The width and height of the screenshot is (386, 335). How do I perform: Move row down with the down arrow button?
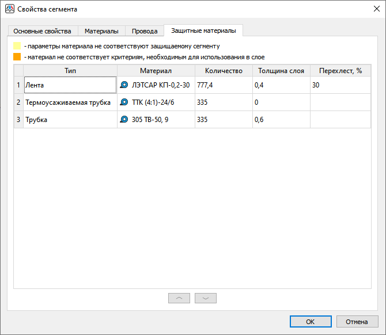point(206,298)
